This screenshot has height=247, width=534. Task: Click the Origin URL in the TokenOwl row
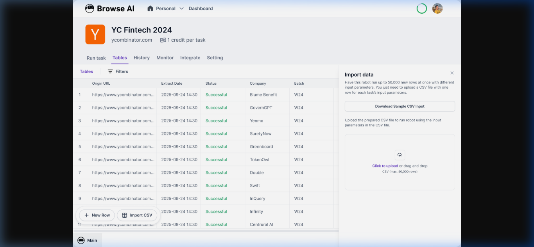pyautogui.click(x=123, y=160)
